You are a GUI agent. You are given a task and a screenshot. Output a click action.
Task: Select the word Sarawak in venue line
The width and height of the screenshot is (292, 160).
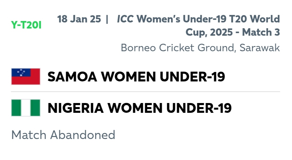[260, 48]
